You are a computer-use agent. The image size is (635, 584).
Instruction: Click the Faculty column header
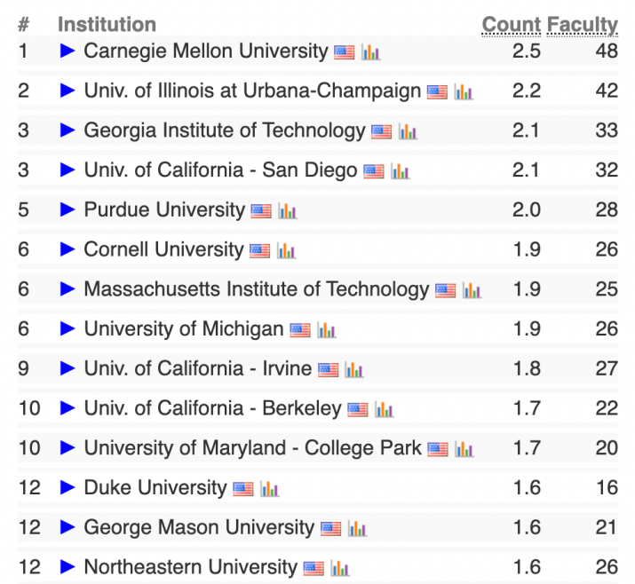click(x=583, y=26)
